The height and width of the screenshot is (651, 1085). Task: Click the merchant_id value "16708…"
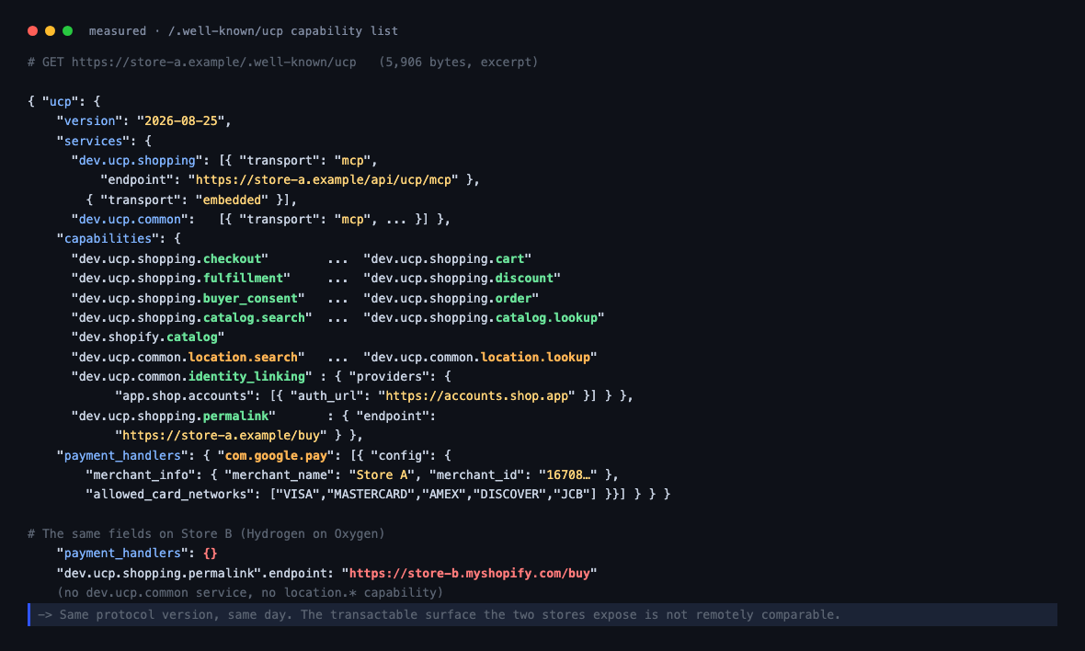(567, 475)
